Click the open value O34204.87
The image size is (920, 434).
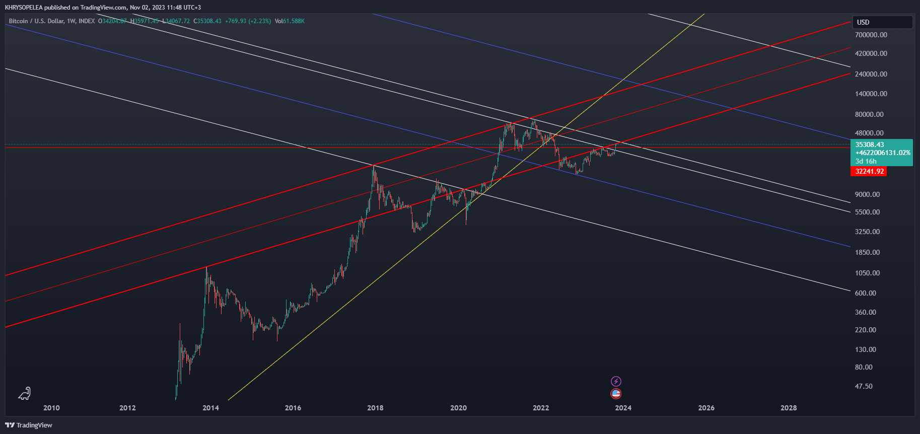pos(113,21)
